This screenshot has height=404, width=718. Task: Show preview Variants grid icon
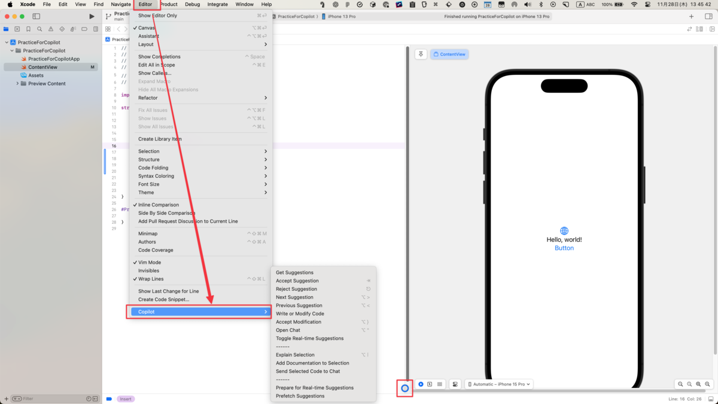440,384
